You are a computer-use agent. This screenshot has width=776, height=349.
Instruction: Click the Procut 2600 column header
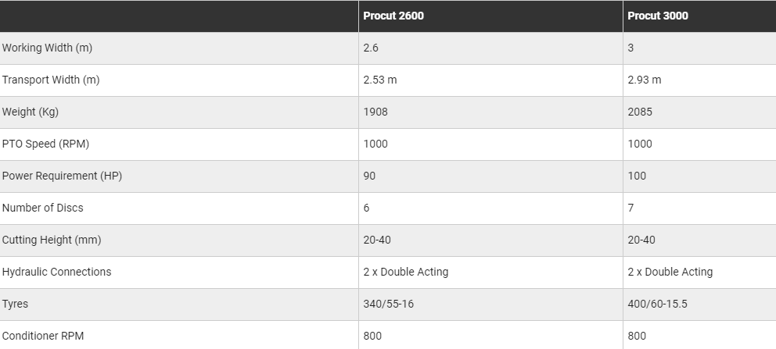(x=393, y=16)
